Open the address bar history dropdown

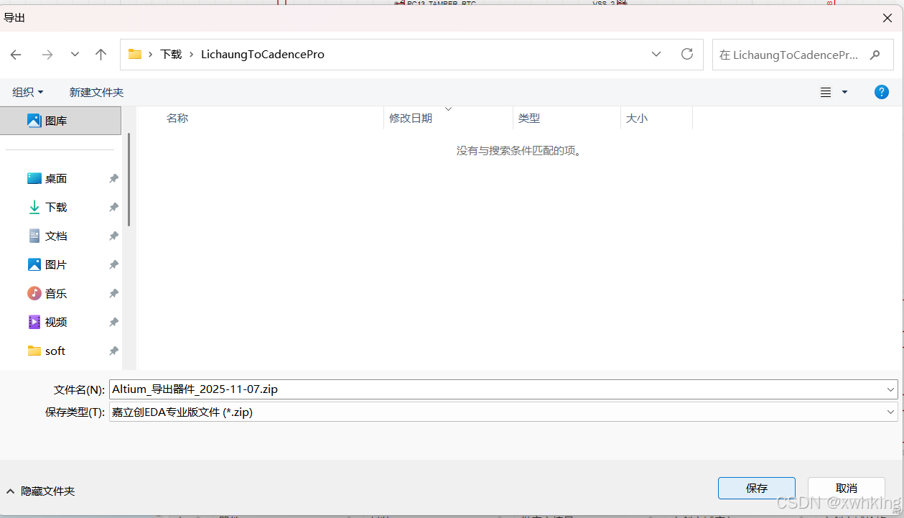point(656,55)
